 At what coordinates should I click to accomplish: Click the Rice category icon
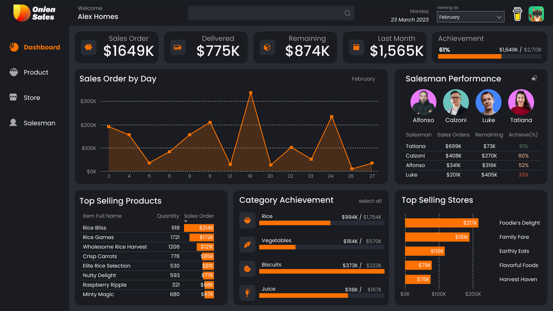(x=248, y=220)
